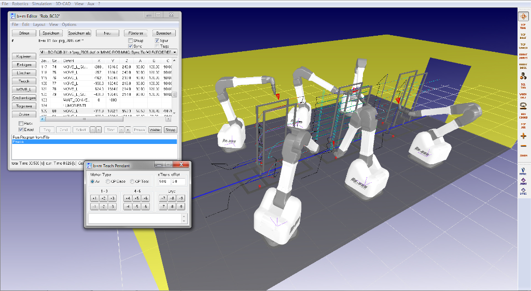This screenshot has width=531, height=291.
Task: Select the CP Base motion type
Action: pos(108,181)
